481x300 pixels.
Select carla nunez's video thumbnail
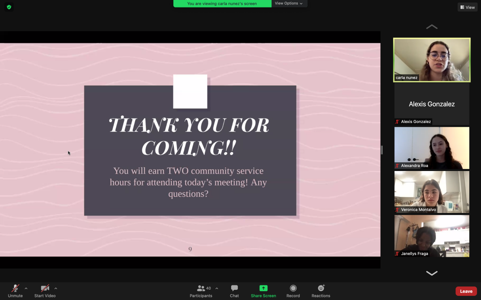[x=432, y=60]
